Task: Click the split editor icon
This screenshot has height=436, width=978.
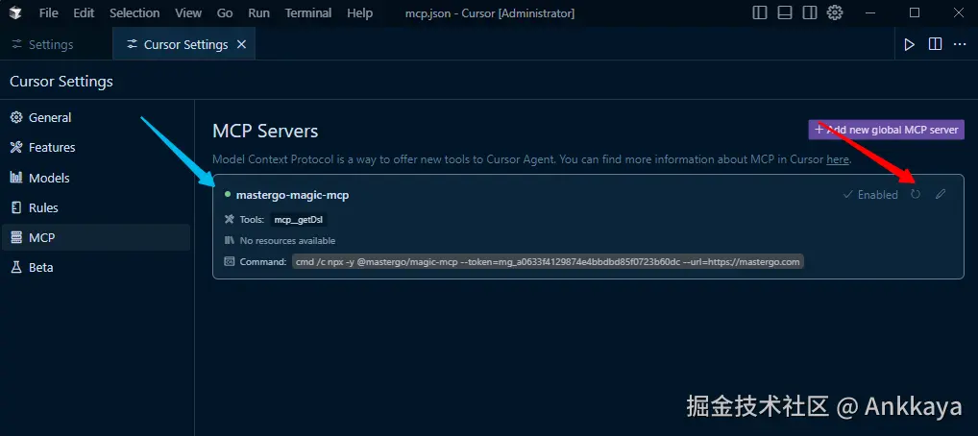Action: point(935,44)
